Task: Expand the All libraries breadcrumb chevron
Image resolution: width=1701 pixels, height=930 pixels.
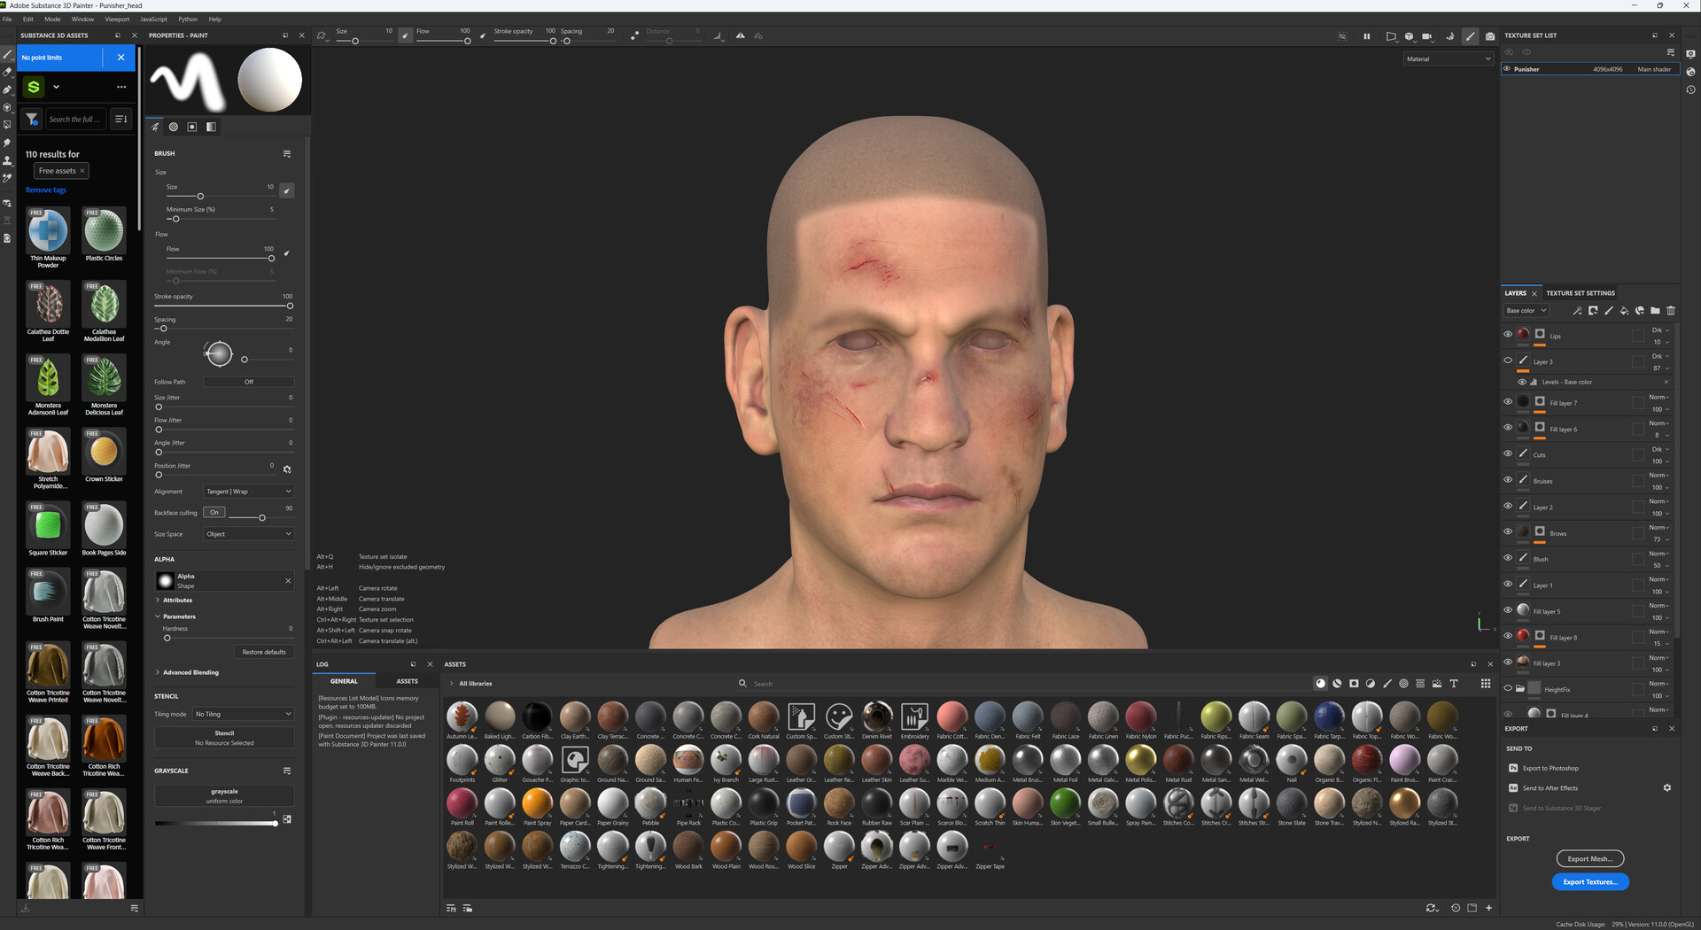Action: pyautogui.click(x=452, y=683)
